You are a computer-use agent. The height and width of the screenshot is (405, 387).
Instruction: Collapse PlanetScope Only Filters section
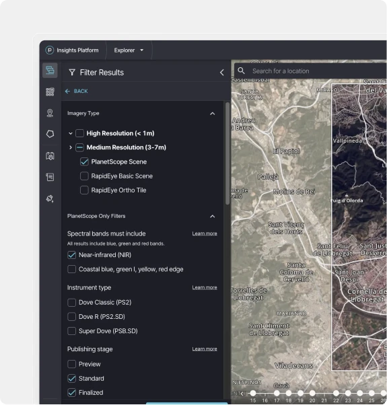(x=213, y=216)
